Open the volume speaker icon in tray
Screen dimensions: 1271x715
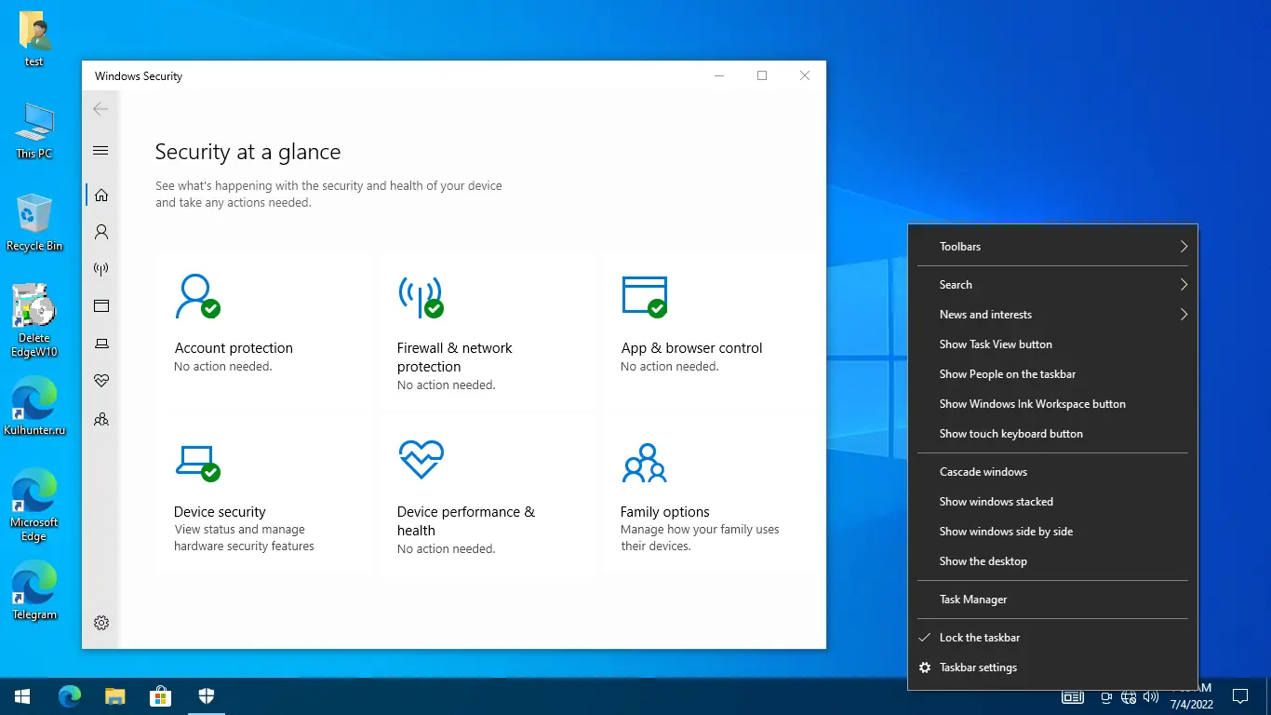1151,696
